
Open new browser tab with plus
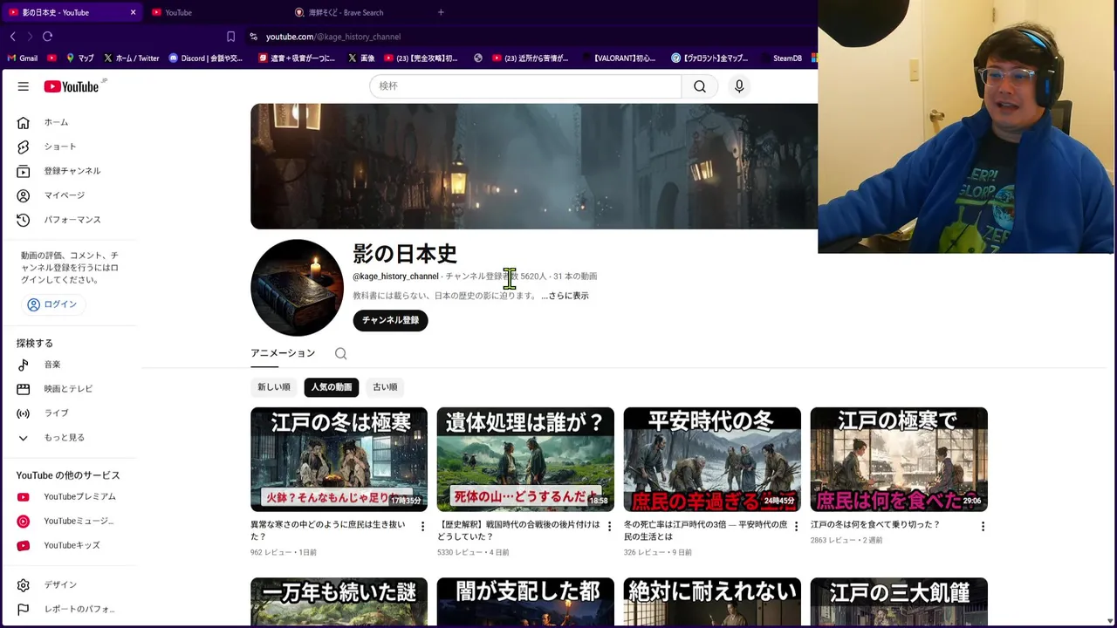[441, 12]
